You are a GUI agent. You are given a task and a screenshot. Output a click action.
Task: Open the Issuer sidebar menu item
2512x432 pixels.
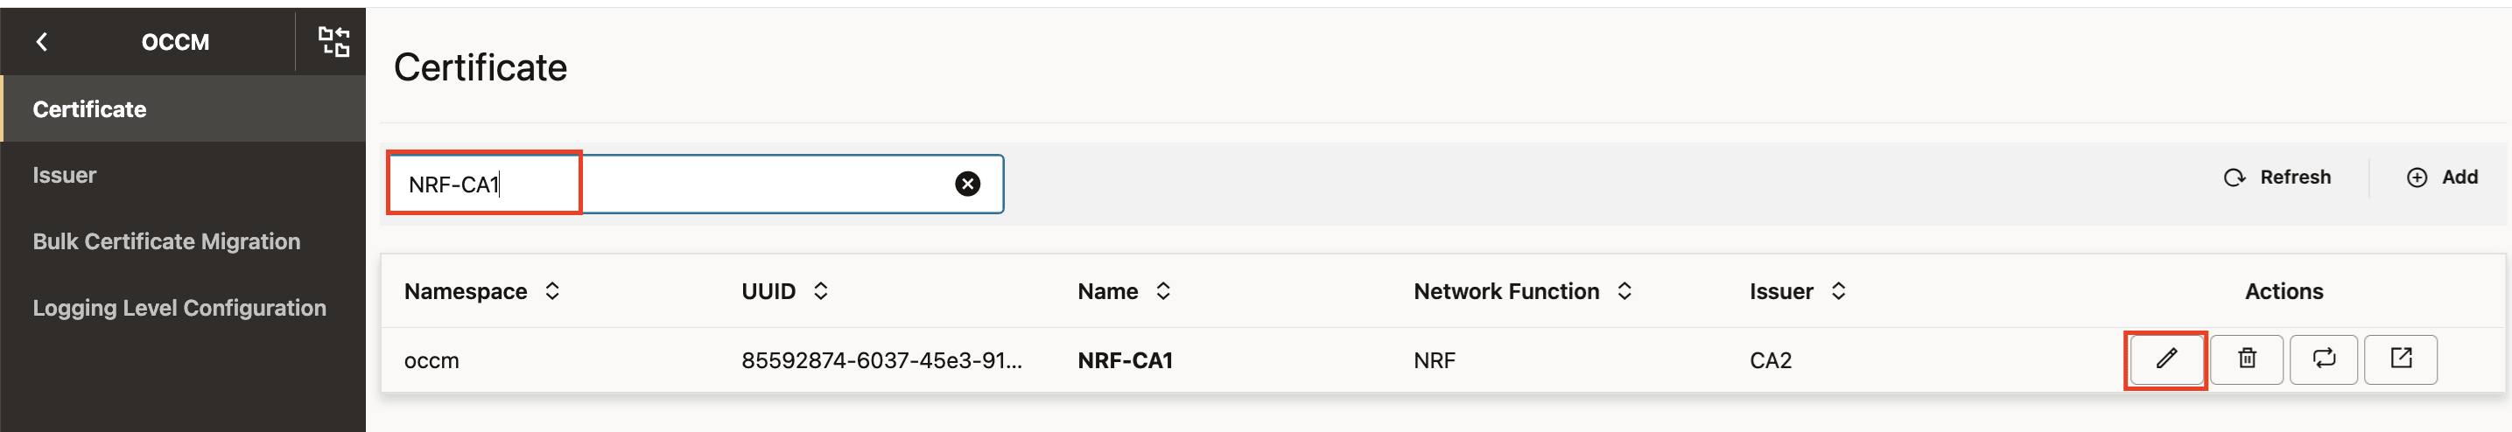click(65, 176)
